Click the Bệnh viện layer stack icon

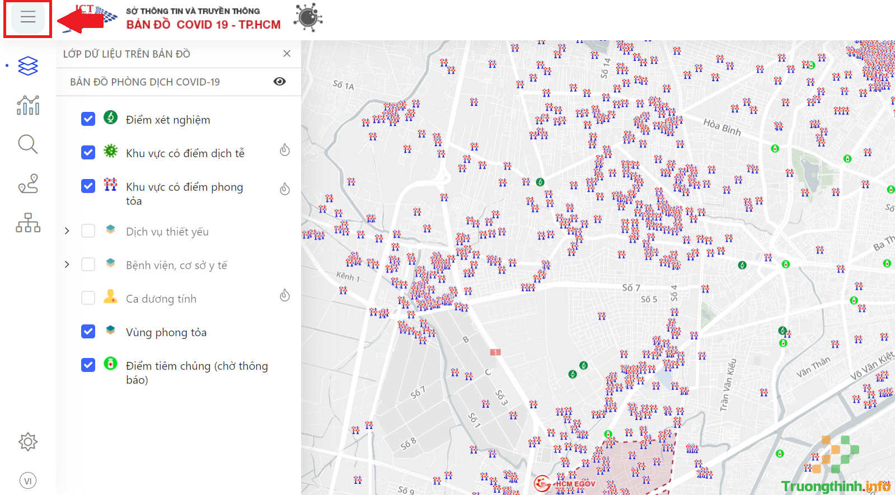(x=110, y=262)
